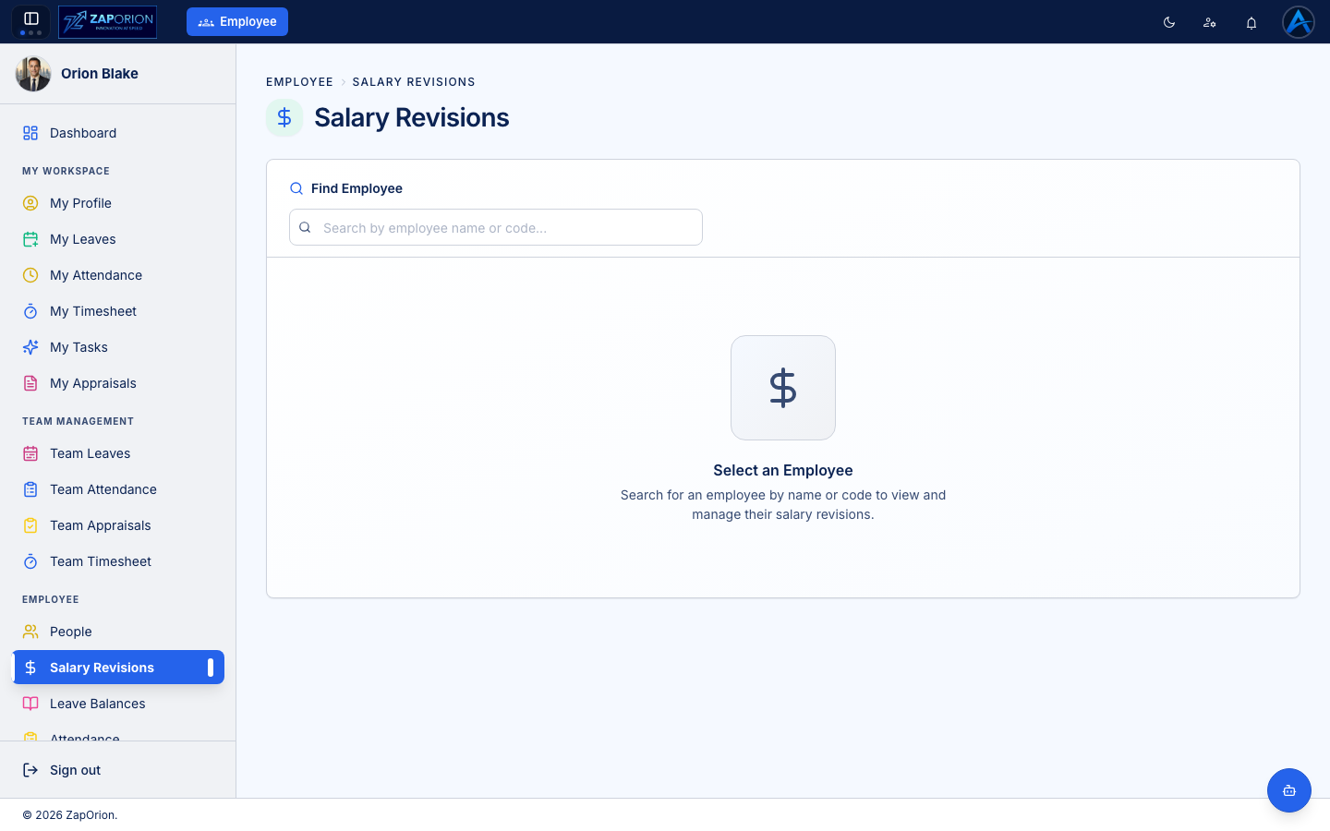Click the Team Attendance clipboard icon

[30, 489]
